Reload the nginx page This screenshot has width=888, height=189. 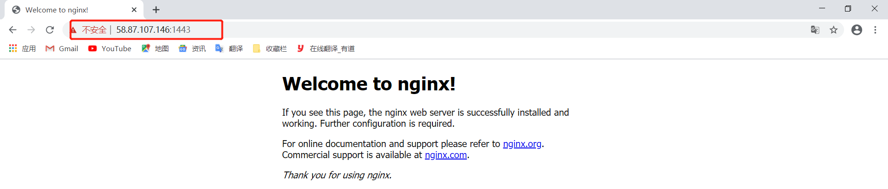pyautogui.click(x=50, y=30)
